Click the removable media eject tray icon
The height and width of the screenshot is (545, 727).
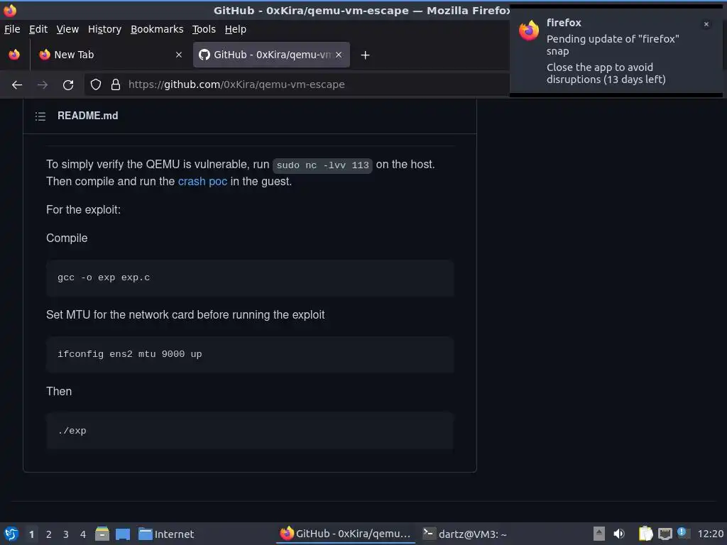point(599,534)
